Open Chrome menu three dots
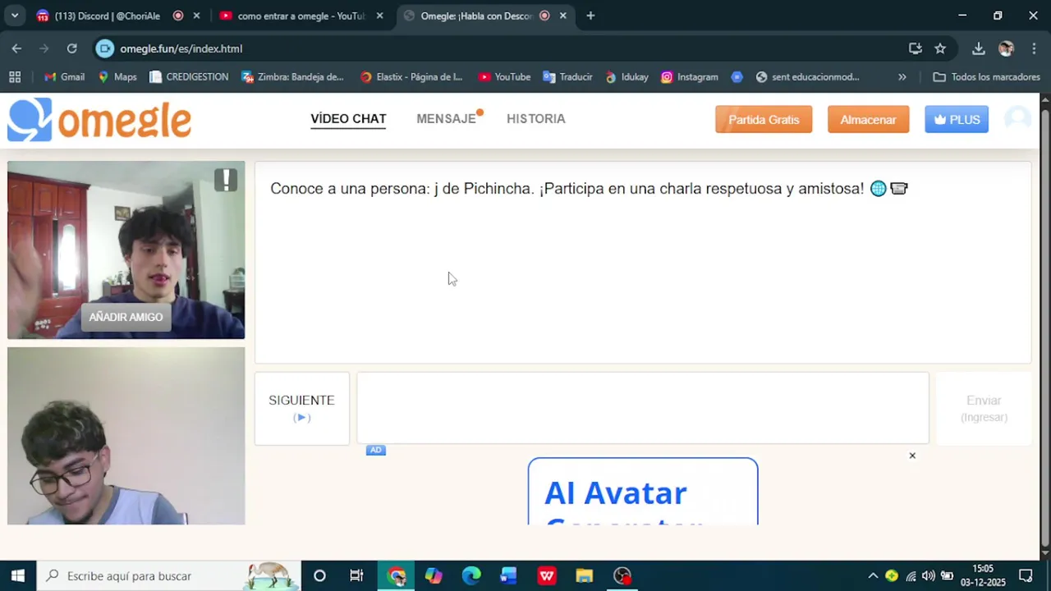 click(x=1033, y=48)
